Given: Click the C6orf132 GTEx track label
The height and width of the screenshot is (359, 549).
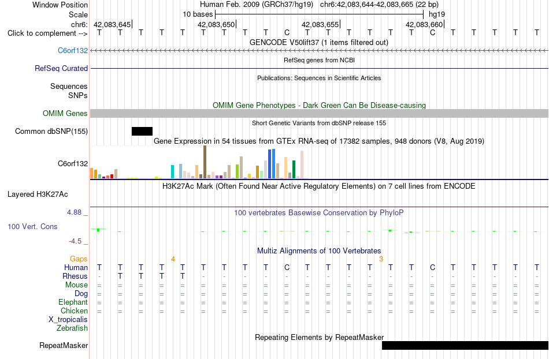Looking at the screenshot, I should (x=72, y=163).
